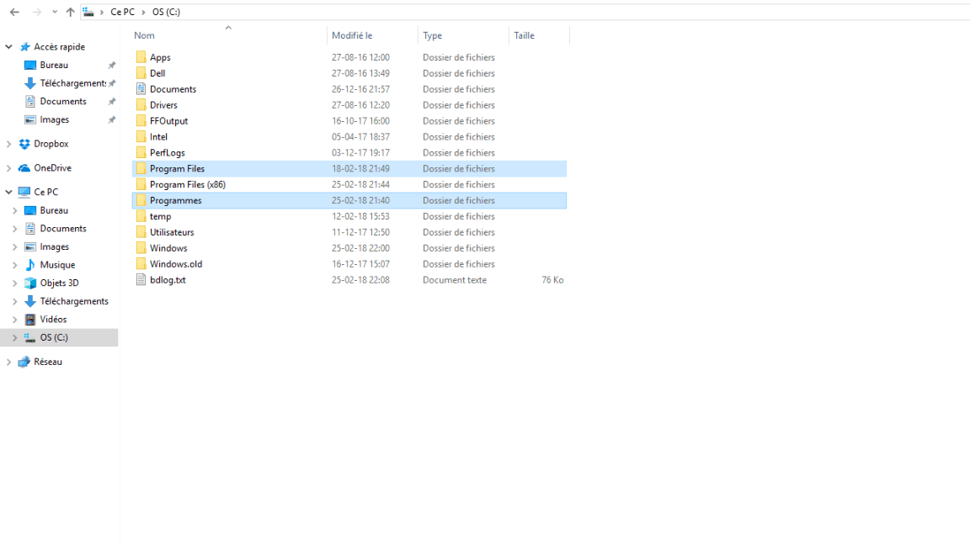Select Objets 3D folder in sidebar
Viewport: 970px width, 545px height.
(x=58, y=283)
